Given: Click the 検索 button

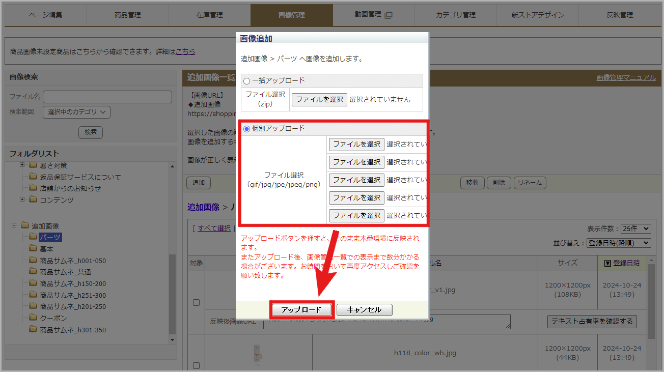Looking at the screenshot, I should 91,132.
